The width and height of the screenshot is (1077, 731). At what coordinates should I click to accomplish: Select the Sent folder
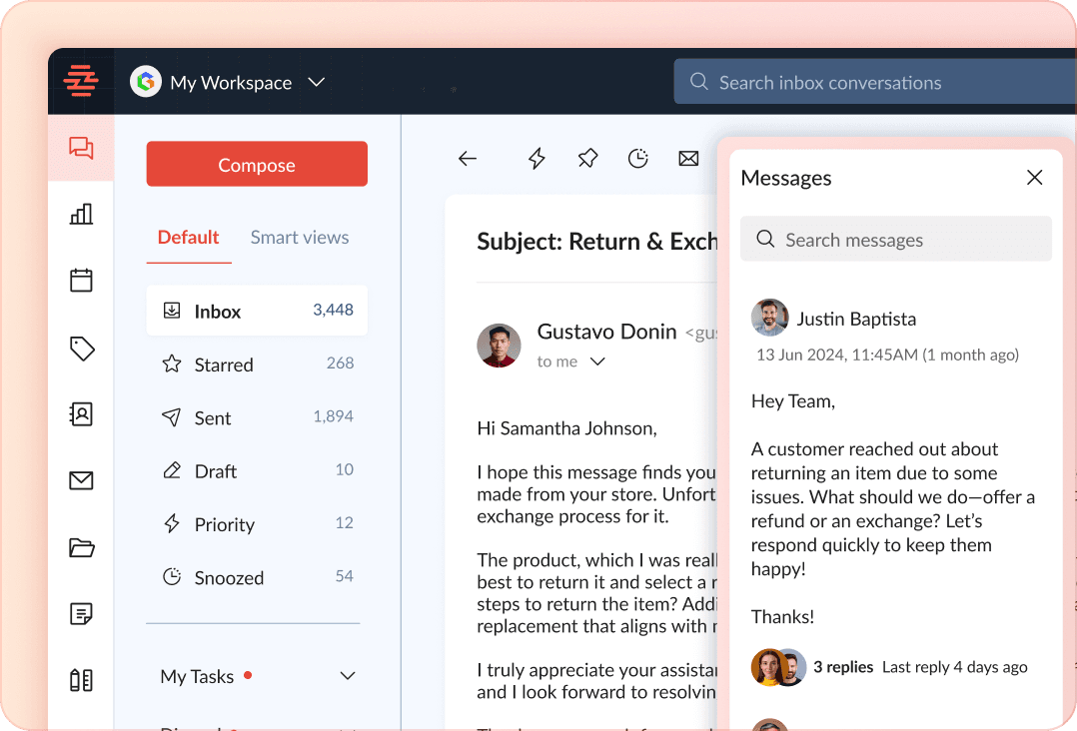pyautogui.click(x=257, y=417)
